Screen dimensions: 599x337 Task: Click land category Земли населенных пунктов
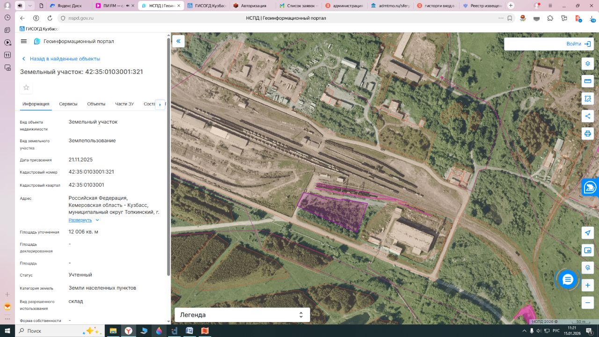coord(102,288)
